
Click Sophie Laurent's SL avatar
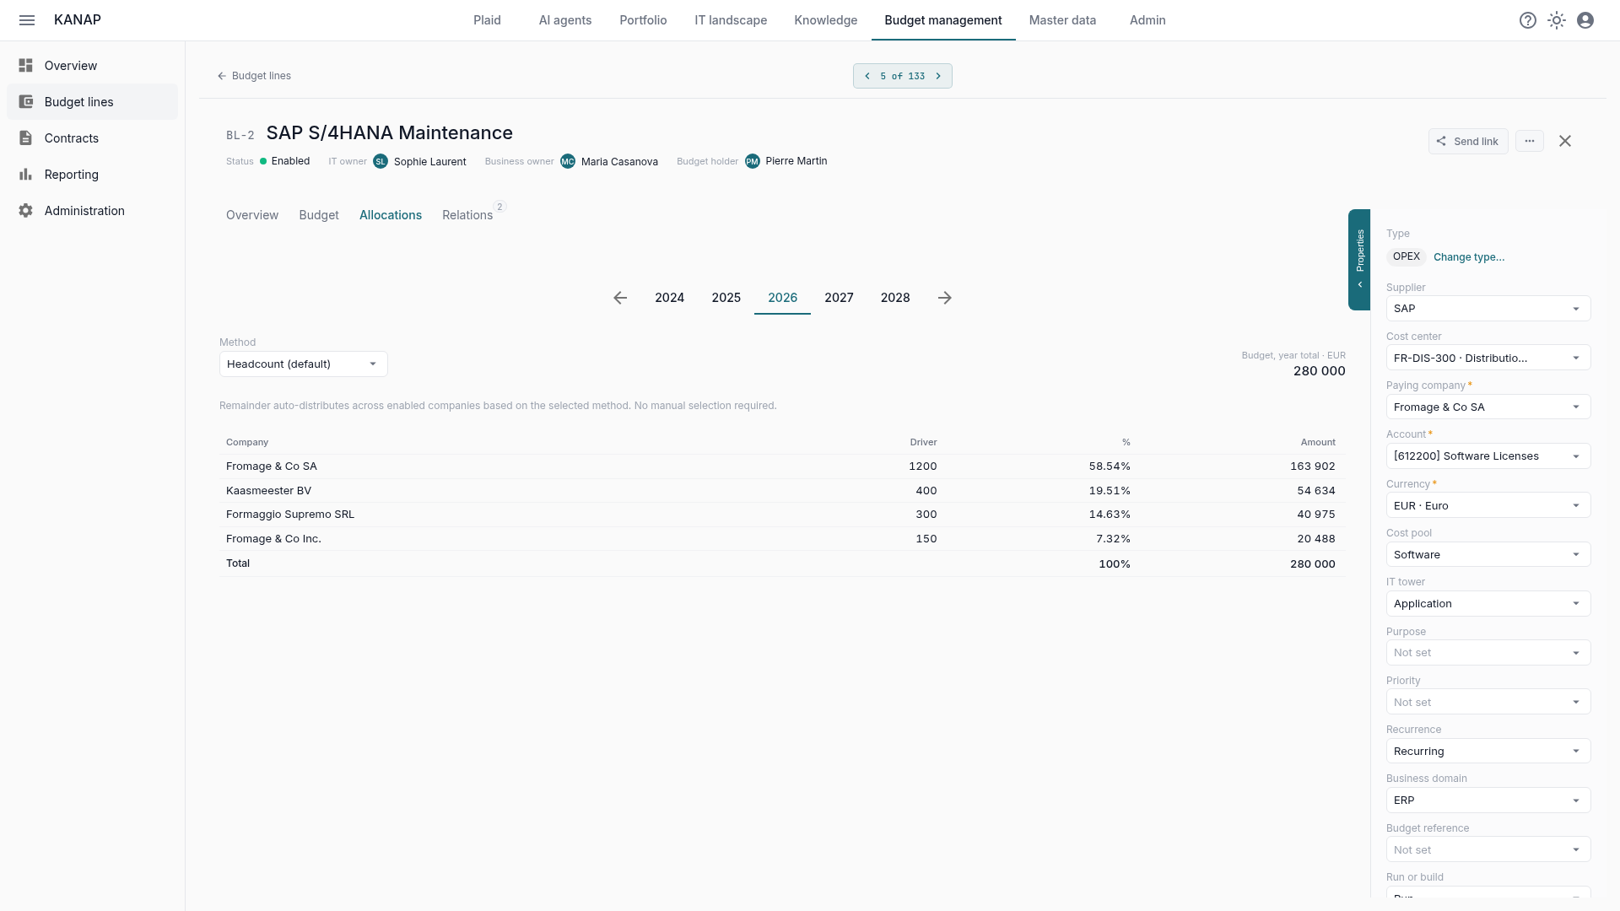(x=381, y=161)
